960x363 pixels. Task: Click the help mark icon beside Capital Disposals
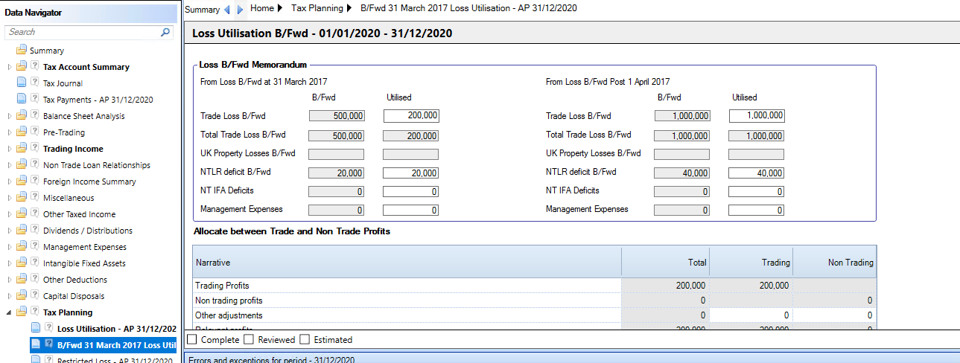coord(34,296)
